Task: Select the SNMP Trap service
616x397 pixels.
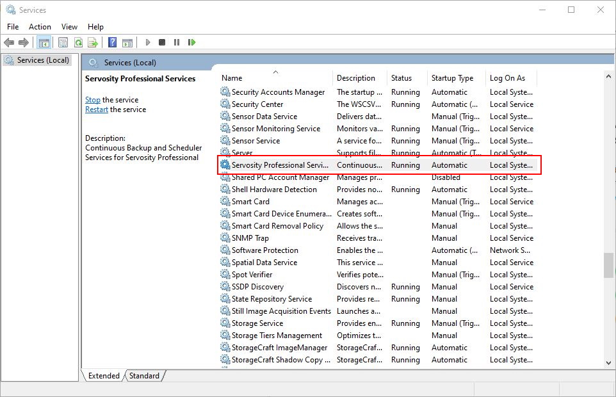Action: pos(252,238)
